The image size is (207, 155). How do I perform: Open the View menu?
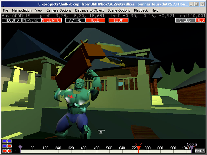point(39,10)
